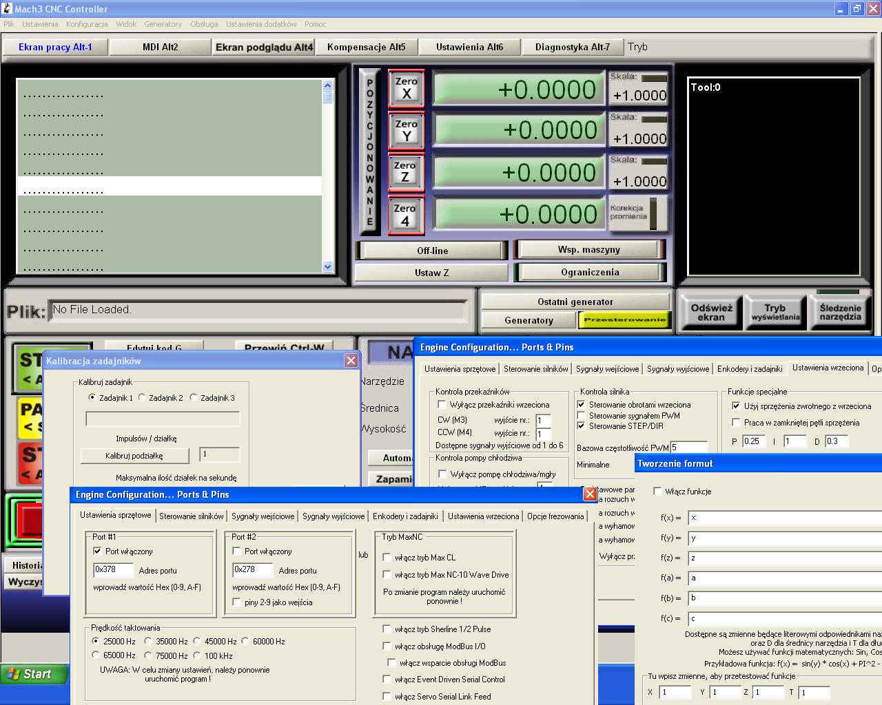Click Śledzenie narzędzia button
The width and height of the screenshot is (882, 705).
[x=840, y=312]
